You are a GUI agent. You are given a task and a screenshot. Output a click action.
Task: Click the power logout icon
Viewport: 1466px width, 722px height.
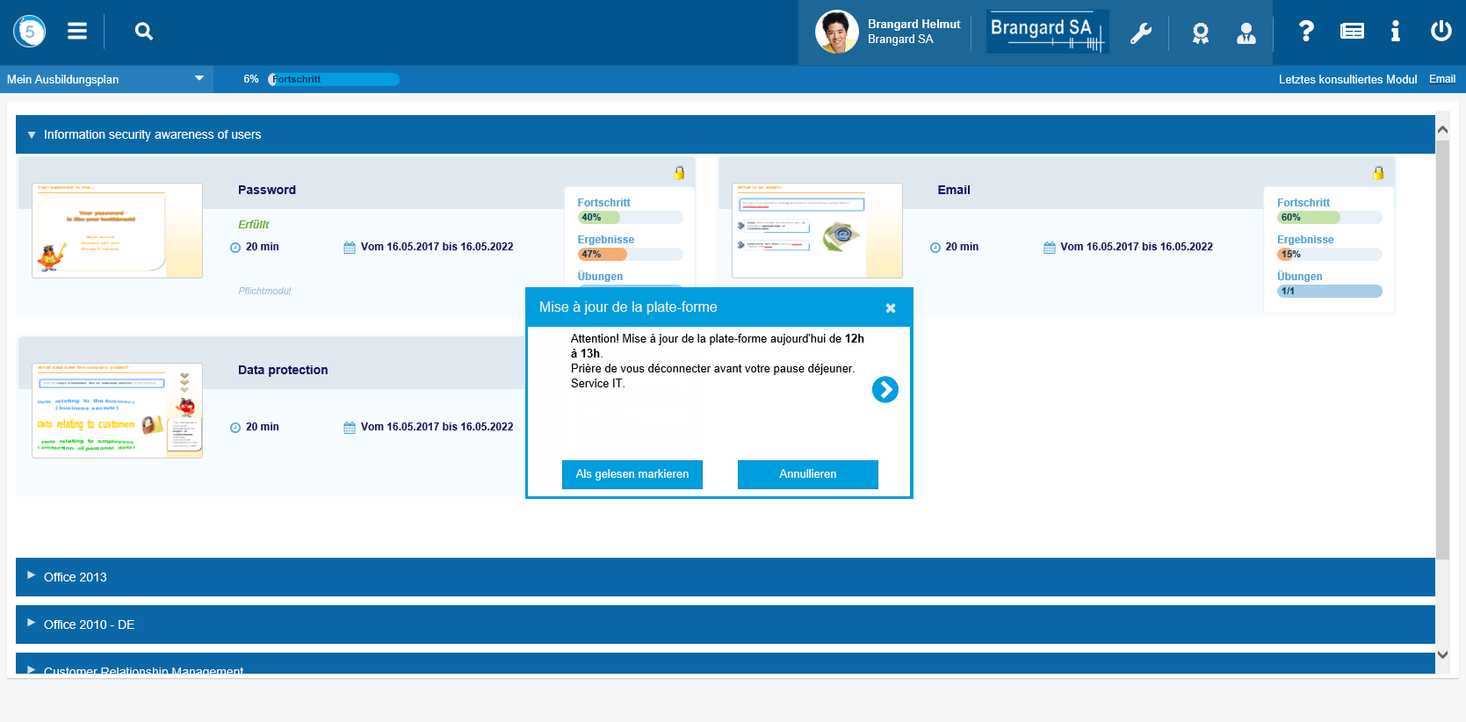pos(1441,32)
